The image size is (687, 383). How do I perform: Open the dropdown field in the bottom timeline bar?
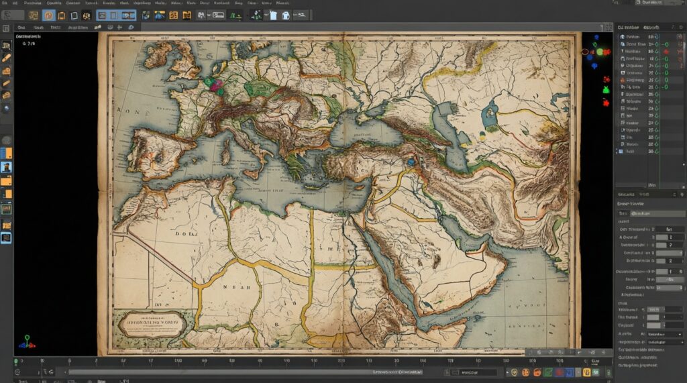click(474, 372)
